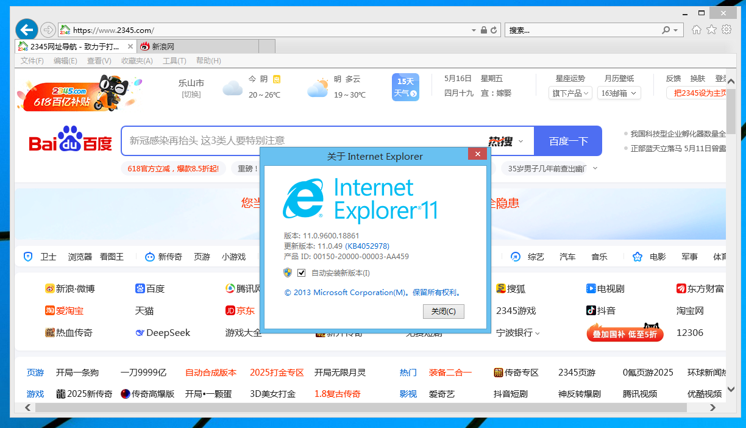The width and height of the screenshot is (746, 428).
Task: Click the 综艺 category icon
Action: tap(516, 257)
